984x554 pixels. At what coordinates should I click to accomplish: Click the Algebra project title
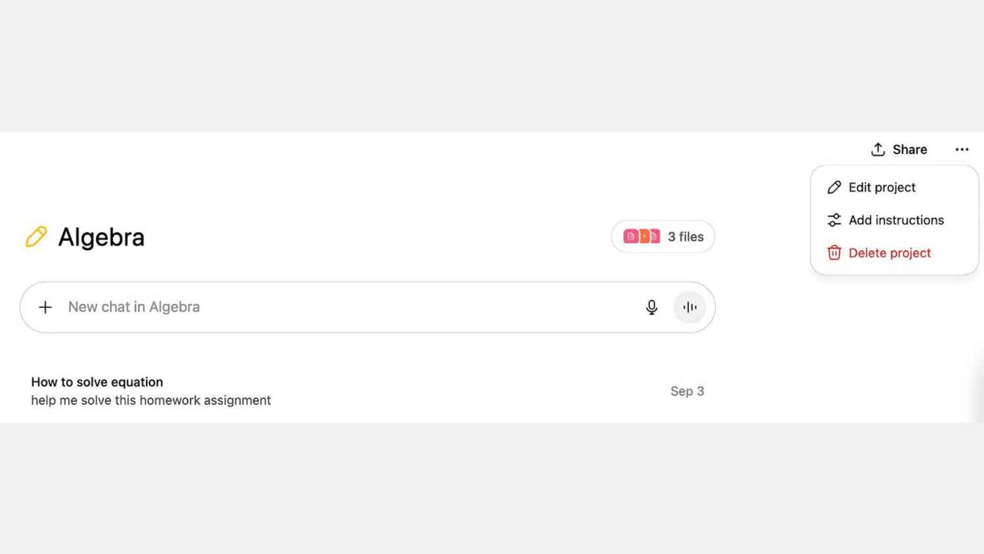101,236
